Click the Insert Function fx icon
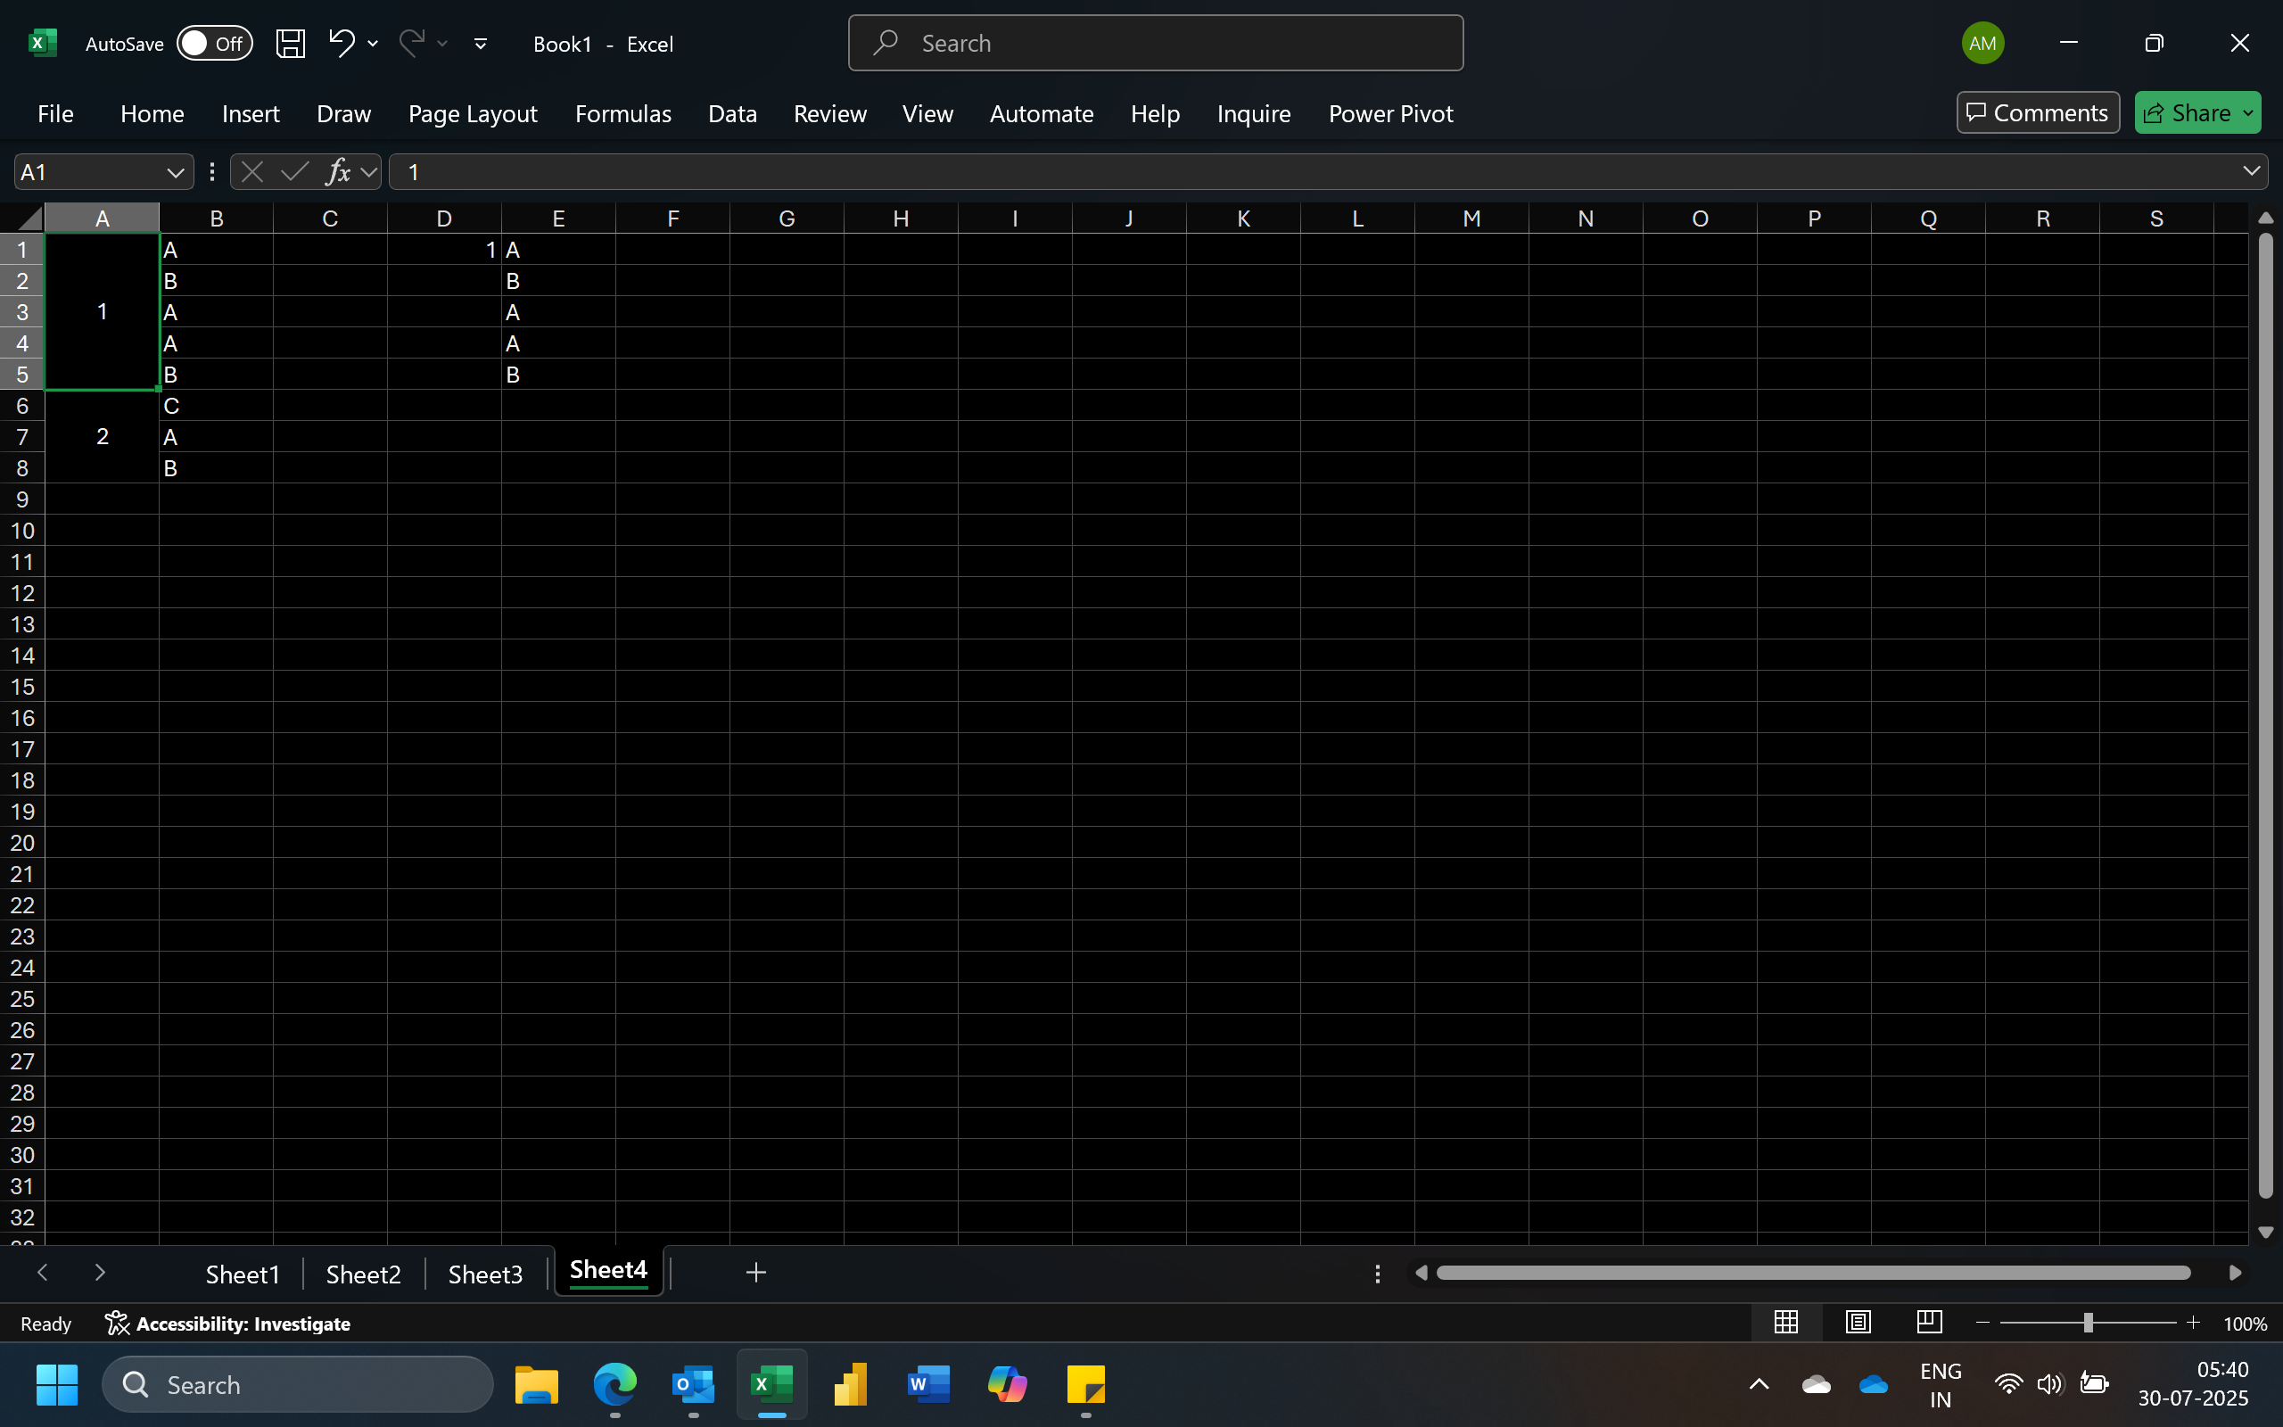This screenshot has height=1427, width=2283. [x=337, y=172]
